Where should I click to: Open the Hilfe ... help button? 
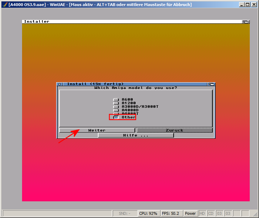pos(136,135)
